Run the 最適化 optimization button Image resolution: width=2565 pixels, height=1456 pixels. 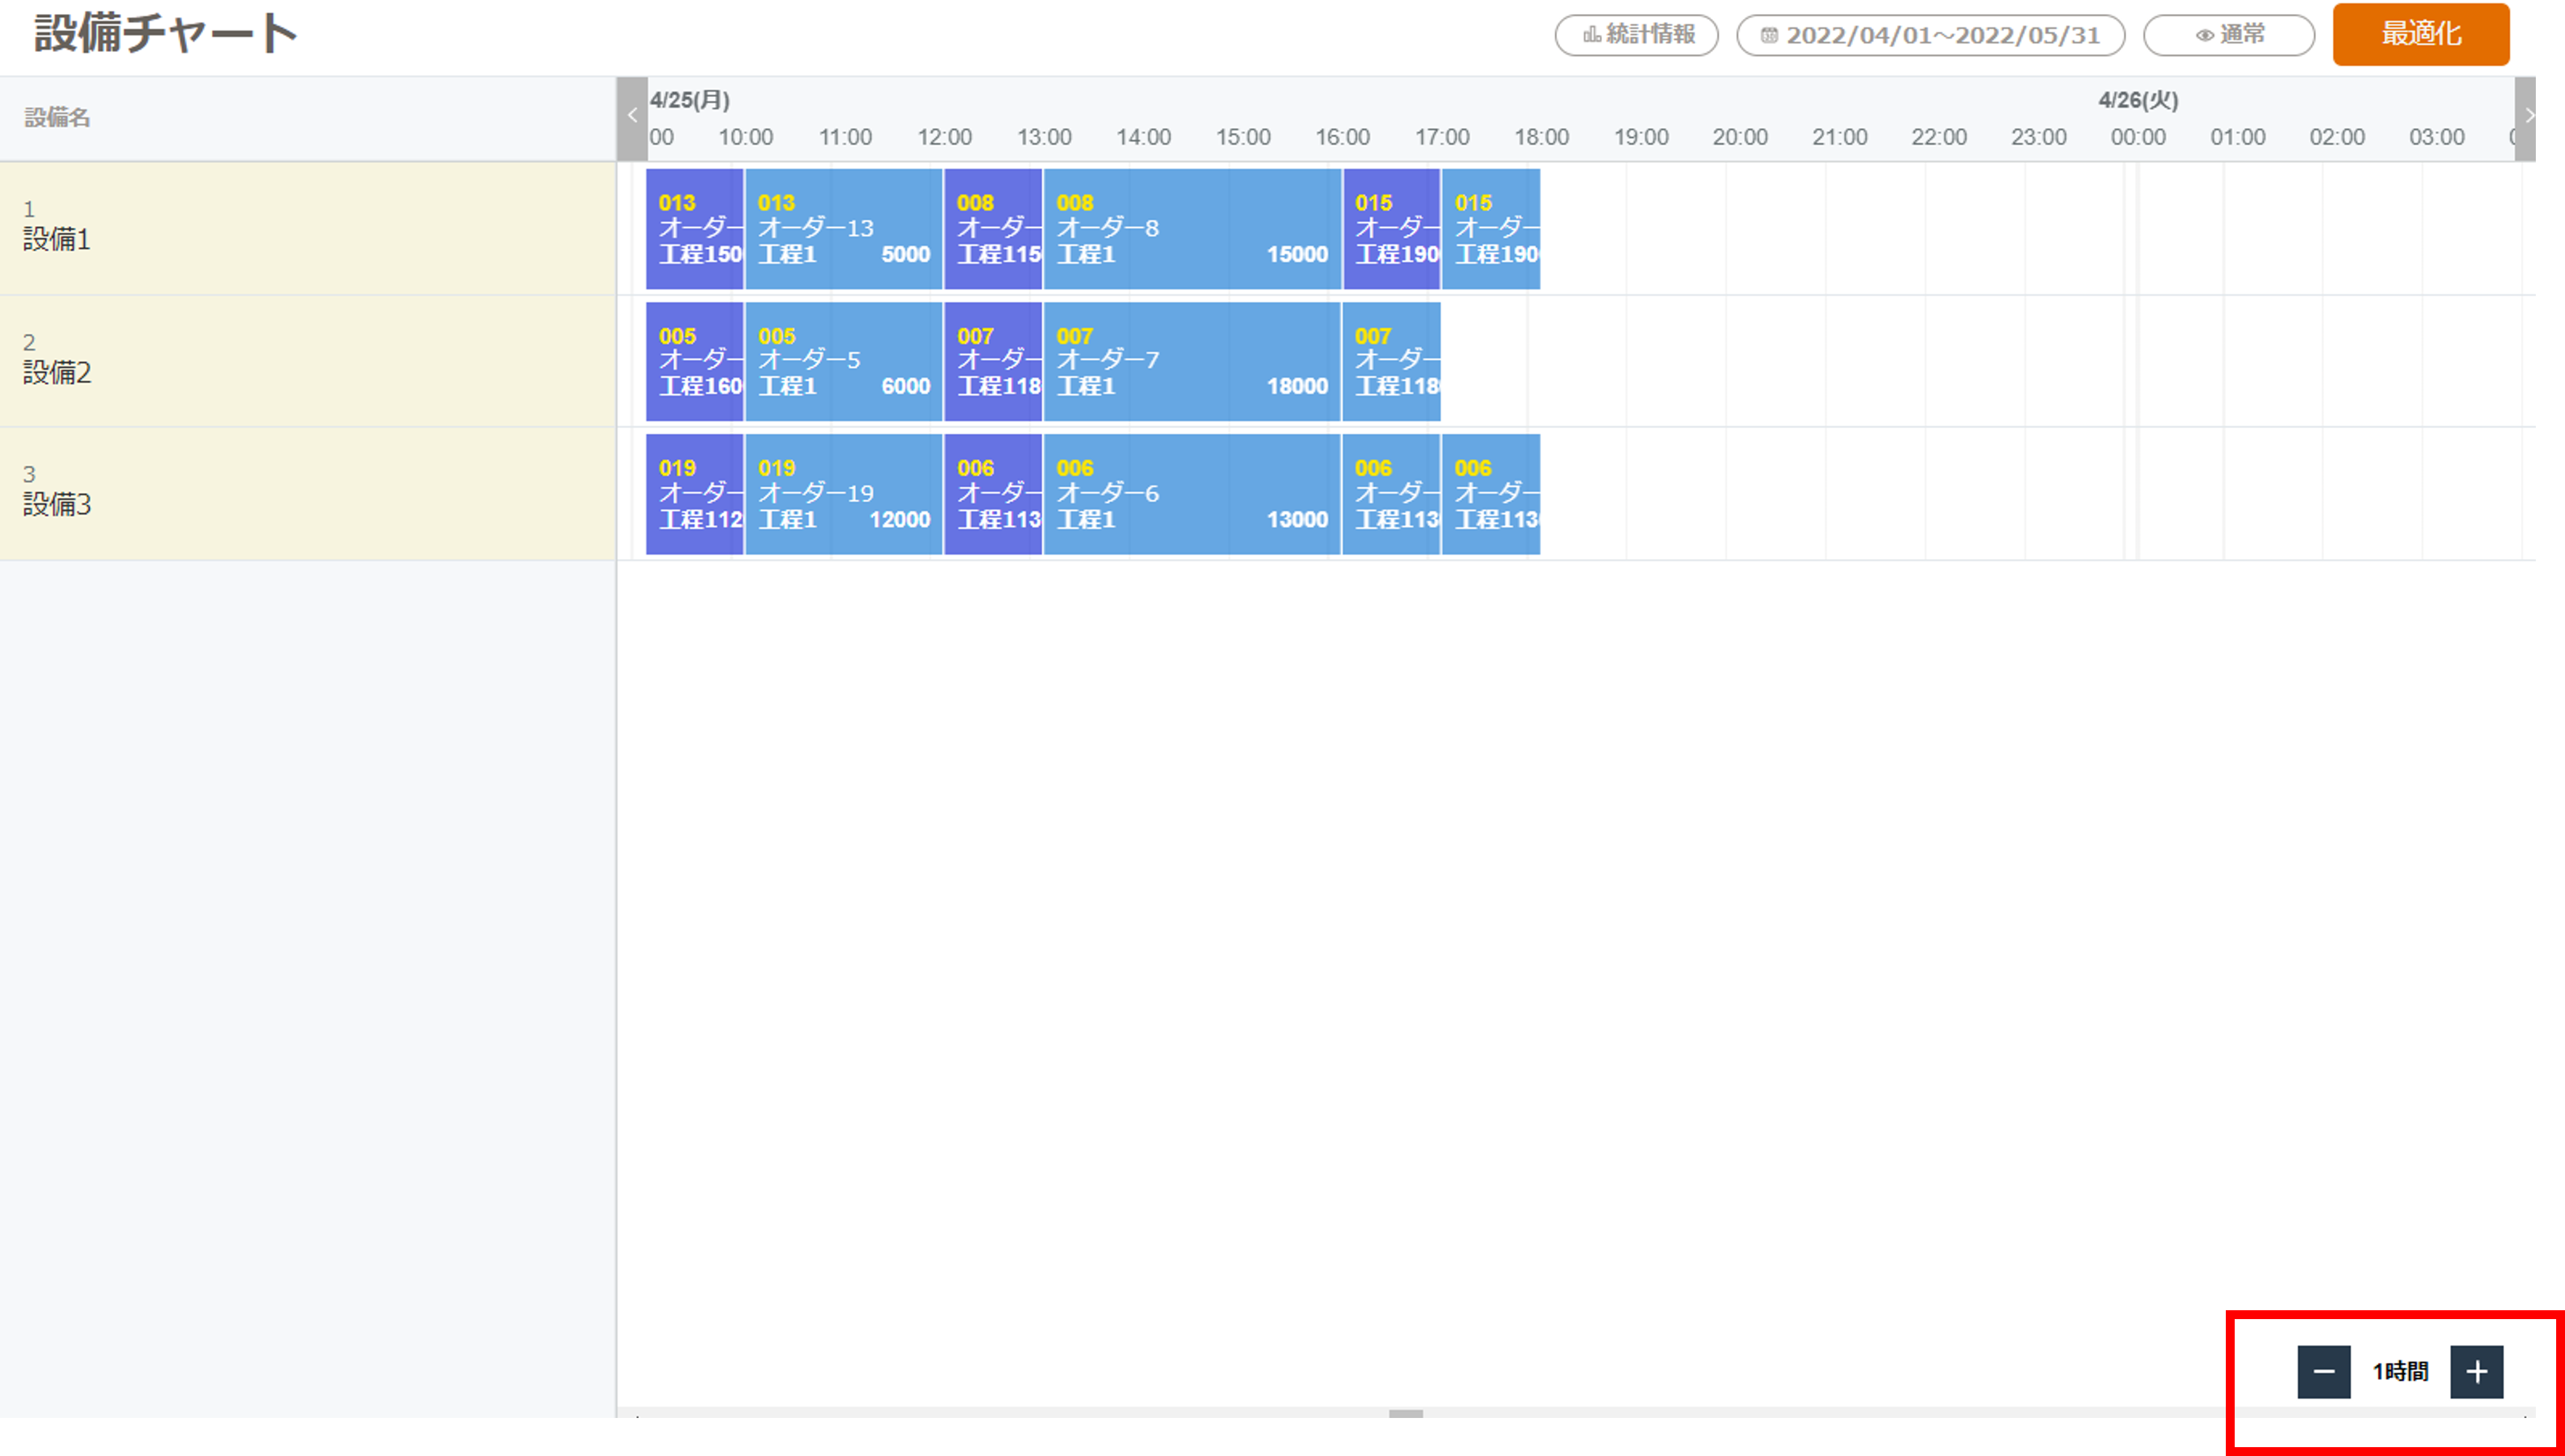[x=2420, y=34]
